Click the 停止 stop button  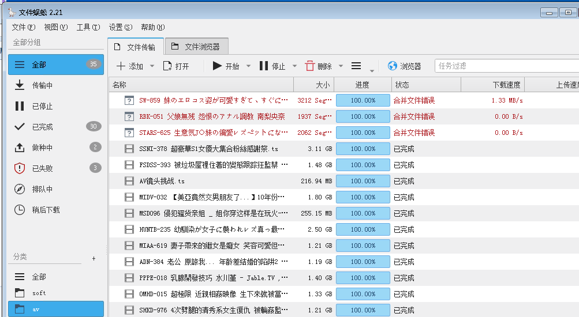click(272, 66)
